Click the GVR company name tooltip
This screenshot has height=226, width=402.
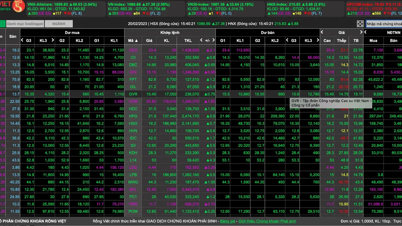tap(331, 103)
